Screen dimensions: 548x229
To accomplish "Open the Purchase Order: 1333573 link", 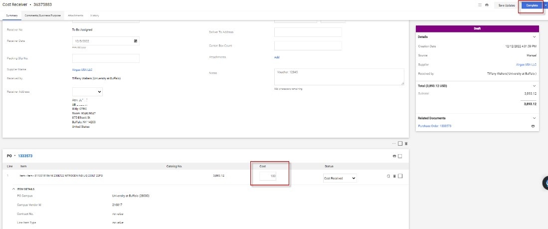I will coord(434,126).
